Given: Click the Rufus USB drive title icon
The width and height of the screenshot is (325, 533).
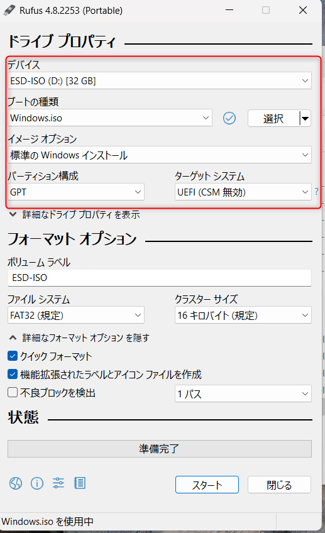Looking at the screenshot, I should (9, 10).
